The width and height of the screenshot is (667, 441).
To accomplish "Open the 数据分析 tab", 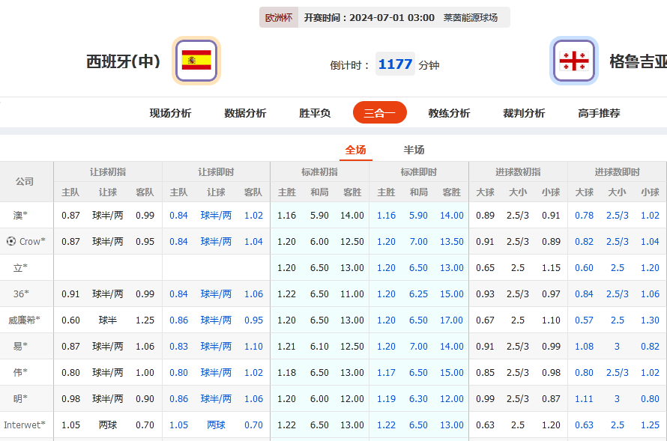I will coord(243,112).
